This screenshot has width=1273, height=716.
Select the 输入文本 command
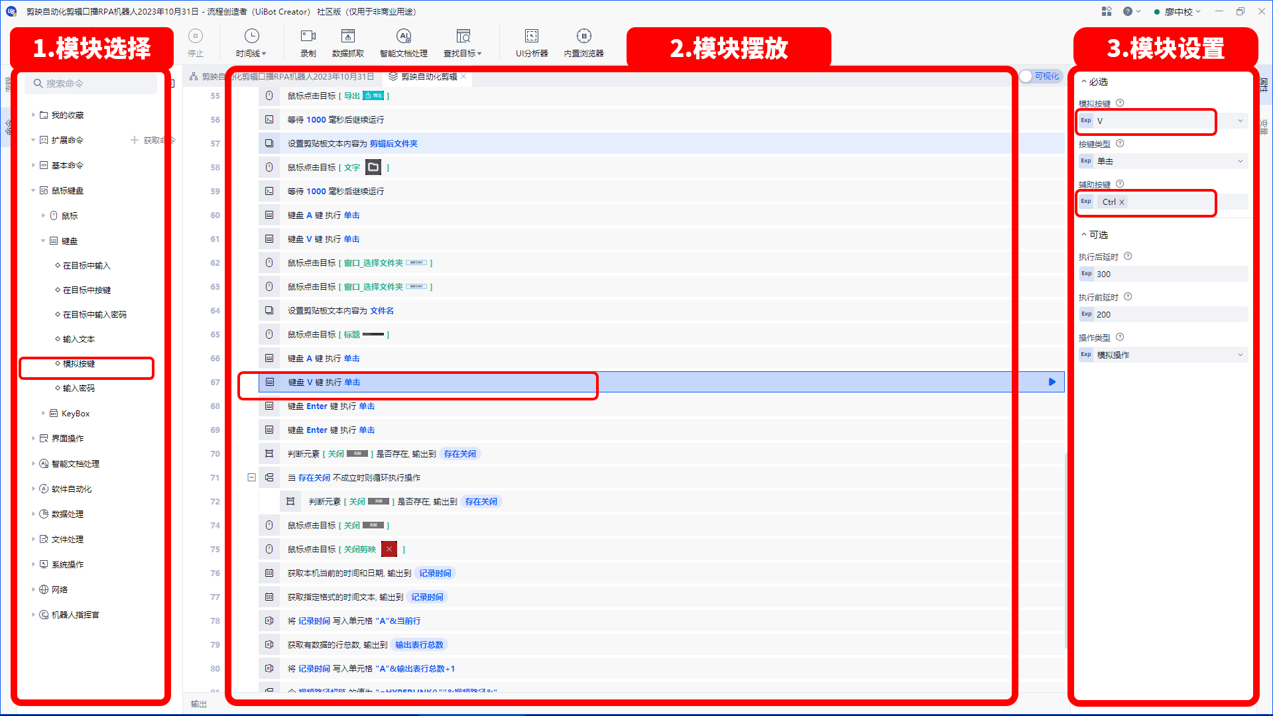[x=79, y=339]
